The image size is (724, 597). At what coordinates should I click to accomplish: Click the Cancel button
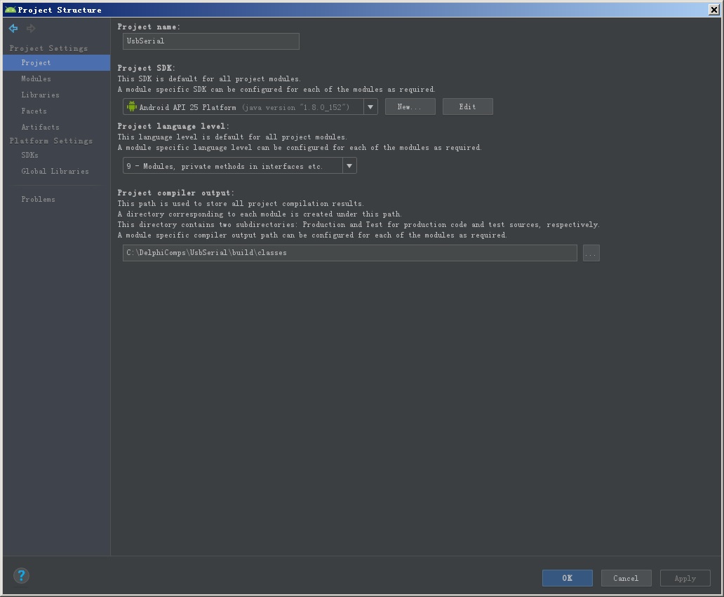click(x=626, y=578)
